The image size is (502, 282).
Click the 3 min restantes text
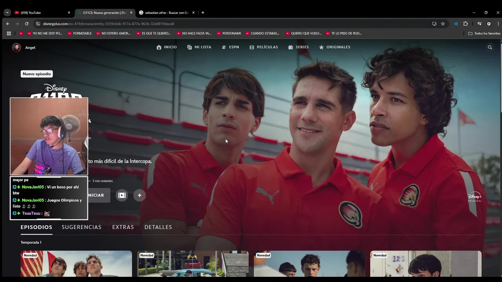pyautogui.click(x=102, y=181)
